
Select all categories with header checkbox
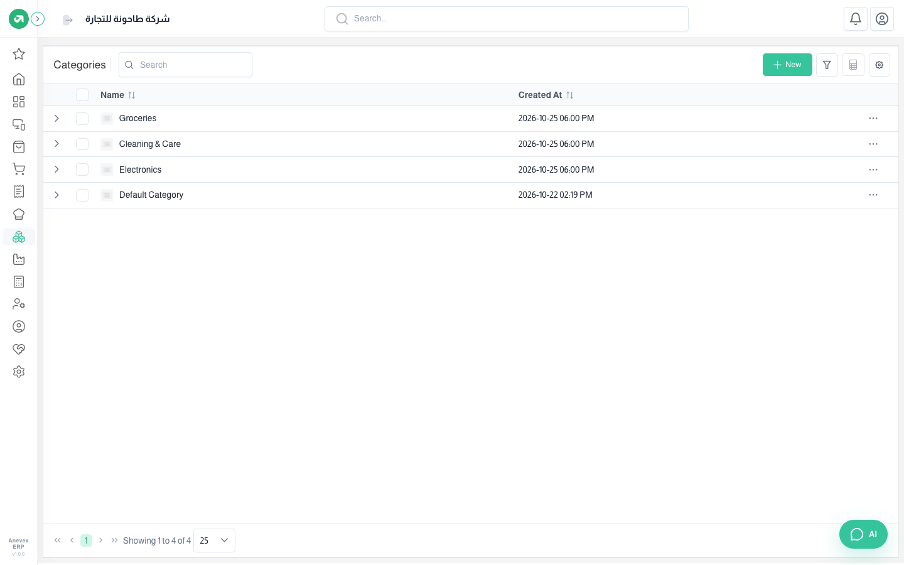(x=82, y=95)
